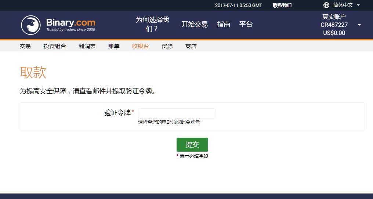Screen dimensions: 373x199
Task: Click the Binary.com round logo icon
Action: click(31, 25)
